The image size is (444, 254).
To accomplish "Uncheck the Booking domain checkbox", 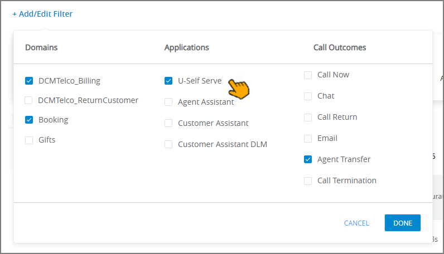I will tap(29, 120).
